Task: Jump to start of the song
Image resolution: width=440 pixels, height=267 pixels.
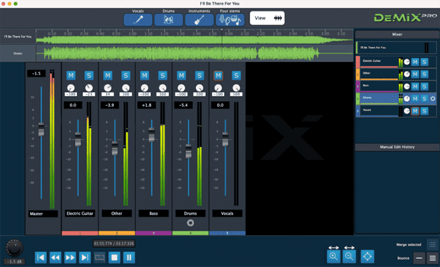Action: click(41, 258)
